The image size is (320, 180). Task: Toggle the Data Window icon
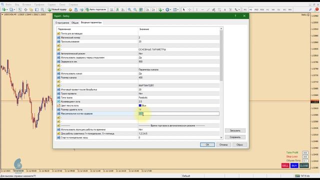point(25,9)
